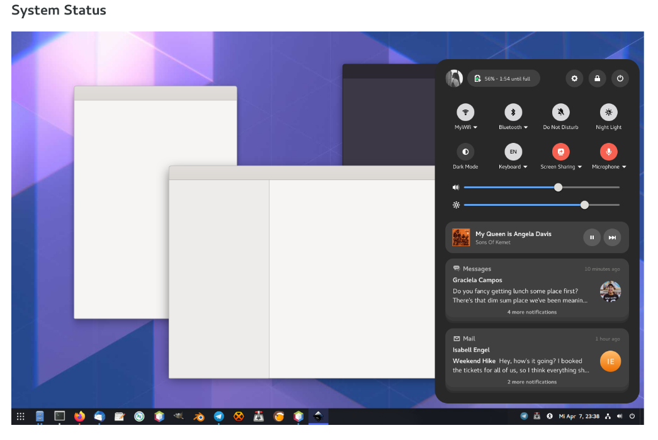This screenshot has width=658, height=440.
Task: Open settings via the gear icon
Action: 574,79
